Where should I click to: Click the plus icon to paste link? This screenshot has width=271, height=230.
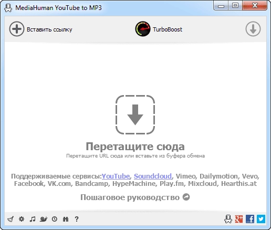(17, 29)
